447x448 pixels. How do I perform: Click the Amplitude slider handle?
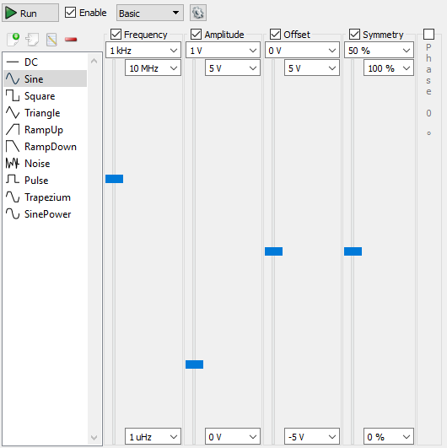195,364
